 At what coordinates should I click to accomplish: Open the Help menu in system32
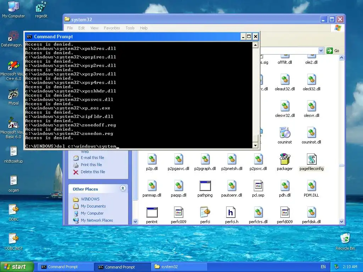144,28
